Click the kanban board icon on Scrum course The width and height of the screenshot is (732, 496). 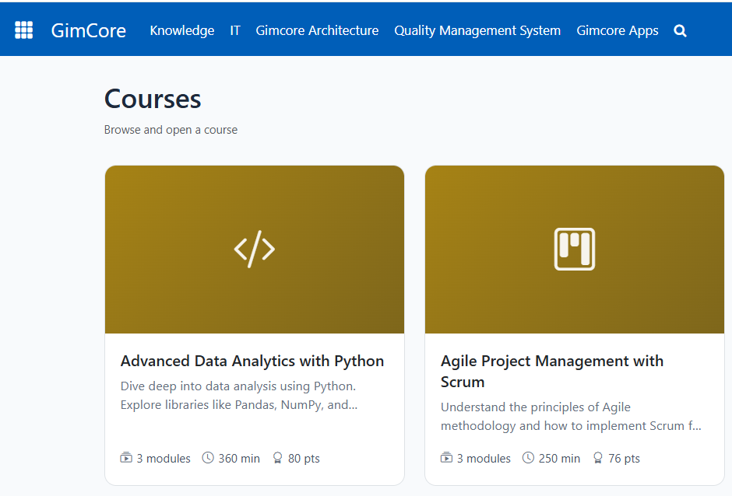tap(574, 249)
